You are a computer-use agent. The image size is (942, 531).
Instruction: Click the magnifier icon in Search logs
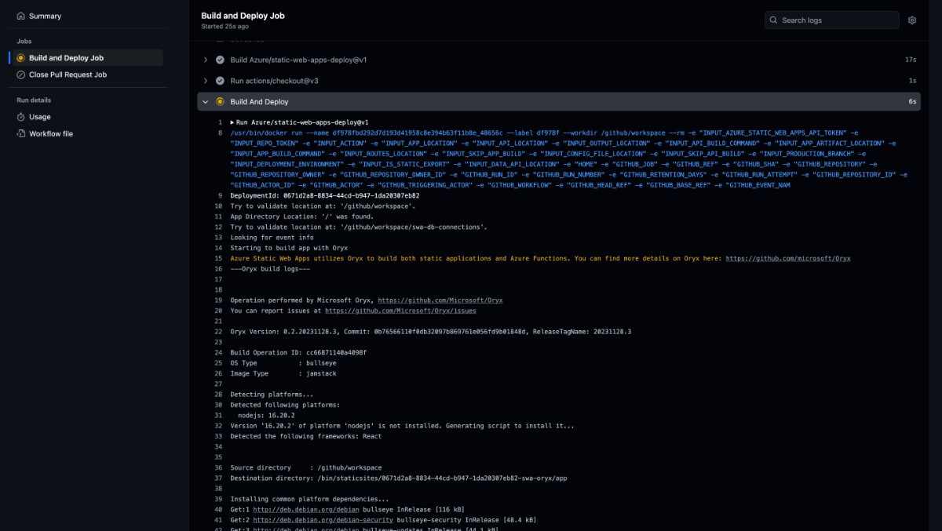click(x=774, y=20)
